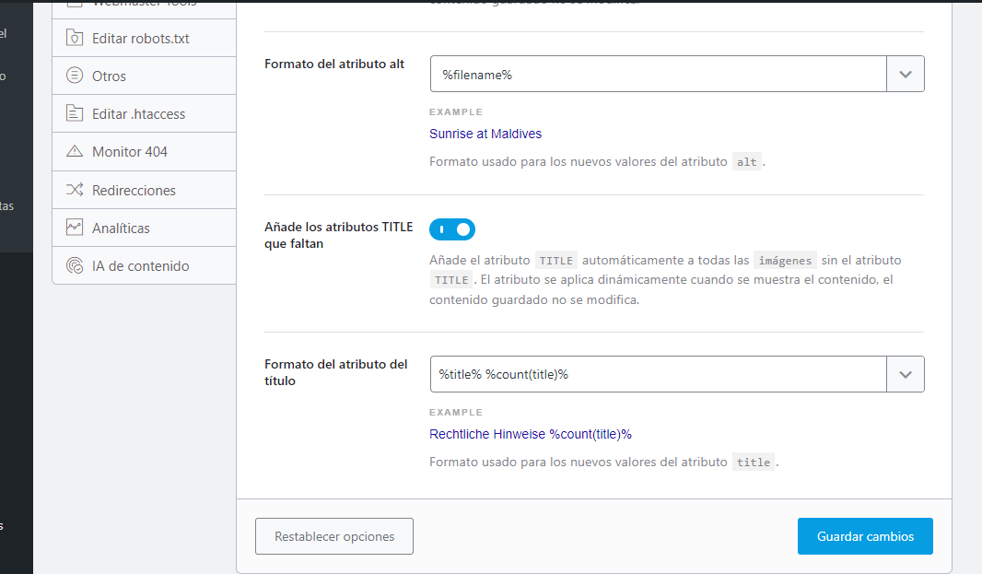Click the %filename% alt format field

pos(659,74)
